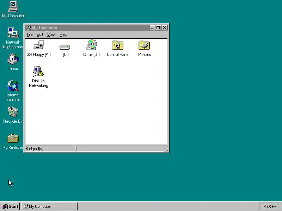The width and height of the screenshot is (282, 211).
Task: Select the (C:) hard drive icon
Action: pos(65,47)
